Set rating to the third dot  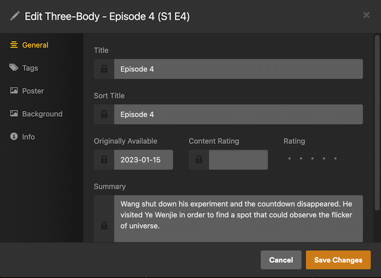pyautogui.click(x=312, y=159)
